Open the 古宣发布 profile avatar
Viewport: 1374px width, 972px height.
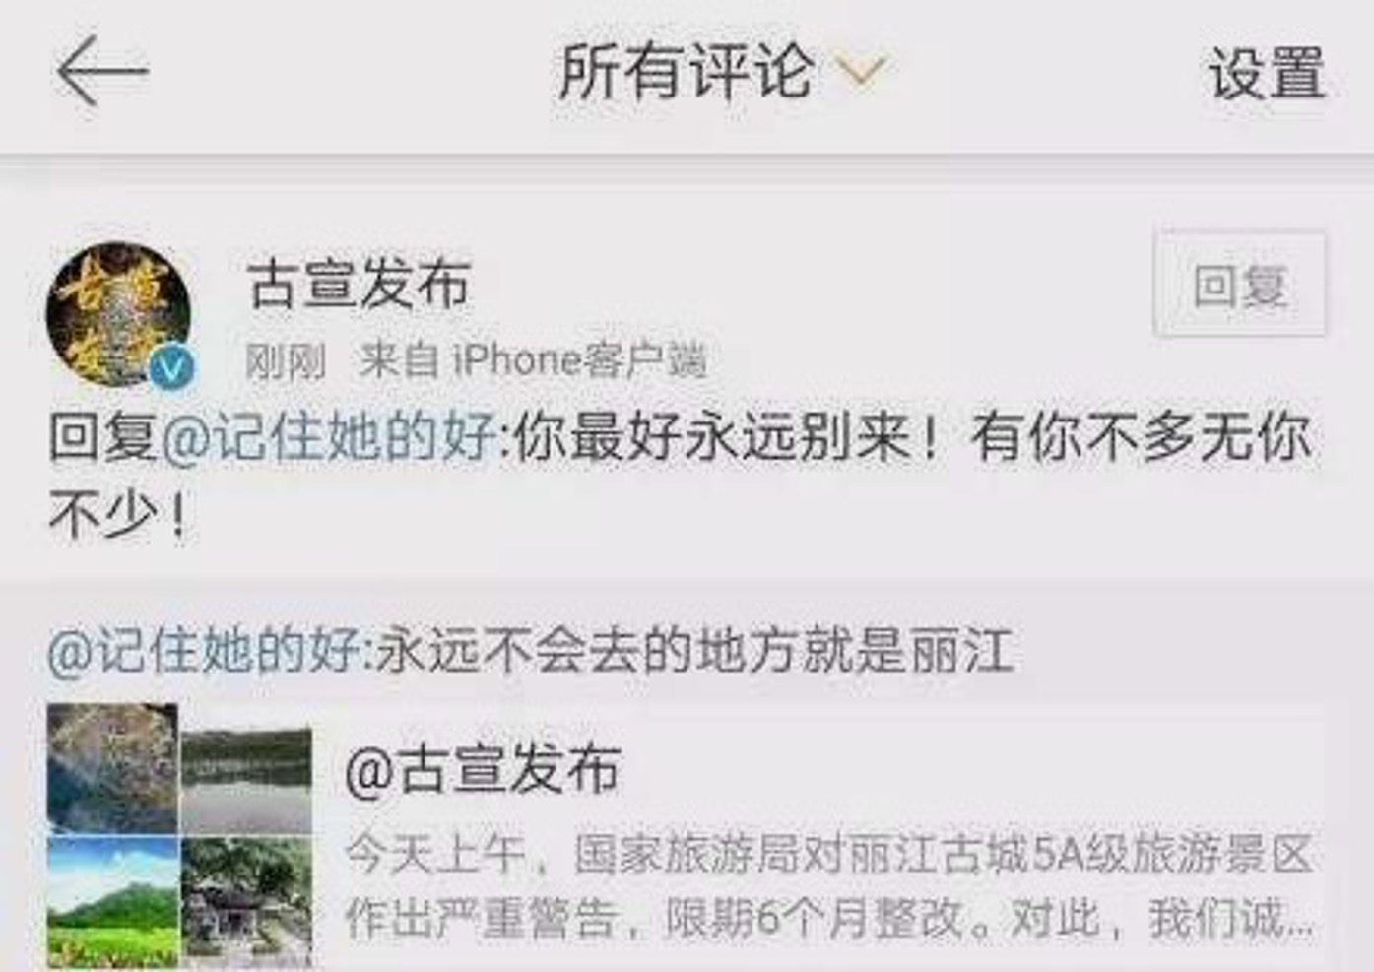pyautogui.click(x=119, y=314)
